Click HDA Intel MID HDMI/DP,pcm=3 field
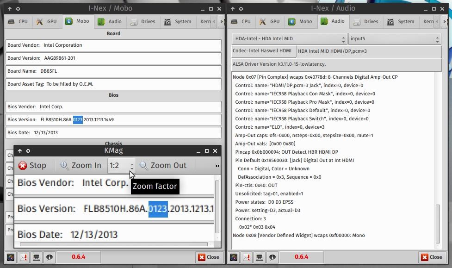This screenshot has height=268, width=452. 369,51
